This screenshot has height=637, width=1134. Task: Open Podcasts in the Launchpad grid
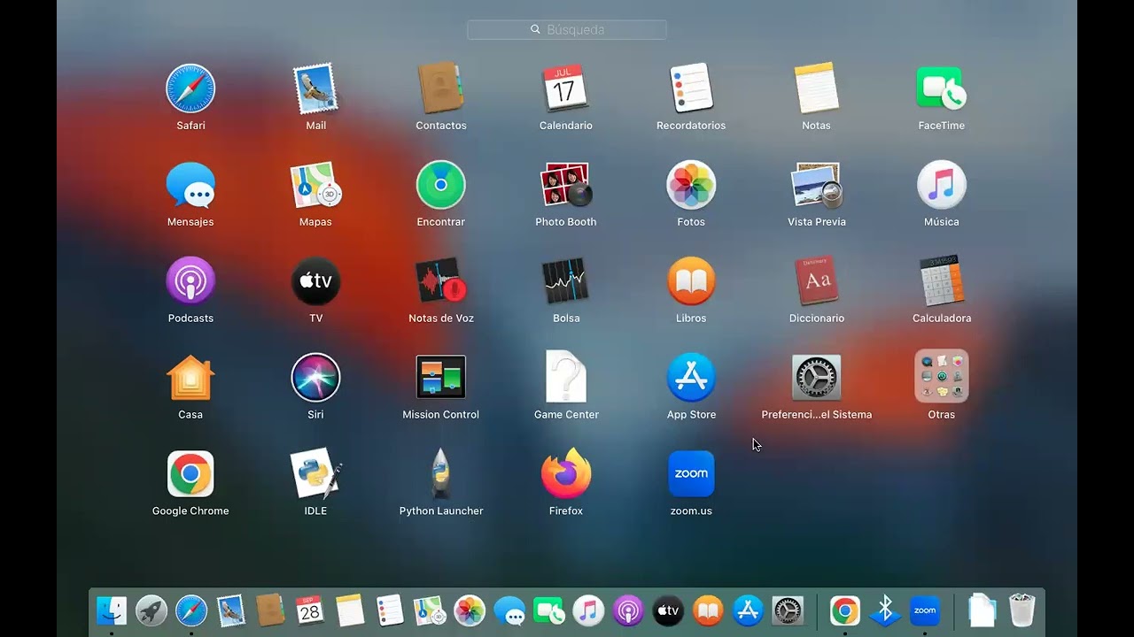pyautogui.click(x=190, y=281)
